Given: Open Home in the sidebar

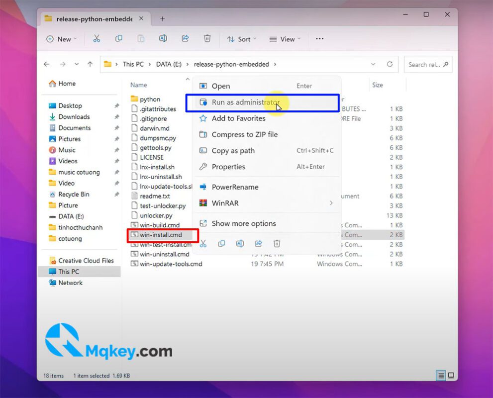Looking at the screenshot, I should tap(62, 84).
